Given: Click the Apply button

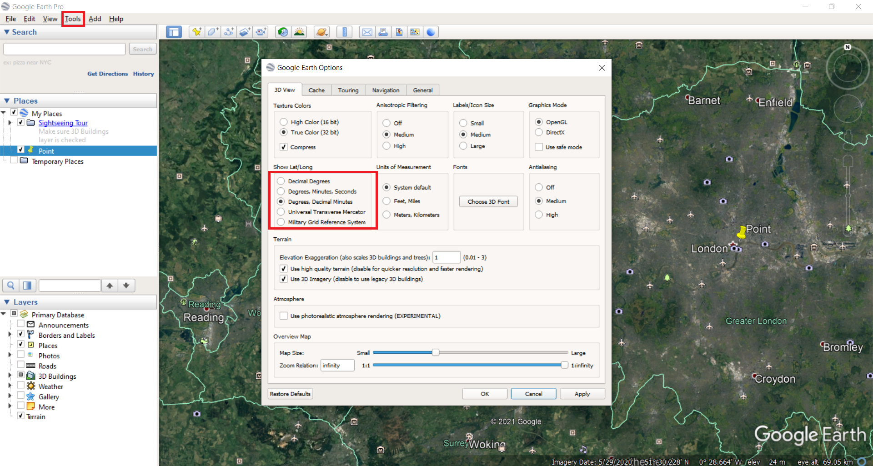Looking at the screenshot, I should pos(582,394).
